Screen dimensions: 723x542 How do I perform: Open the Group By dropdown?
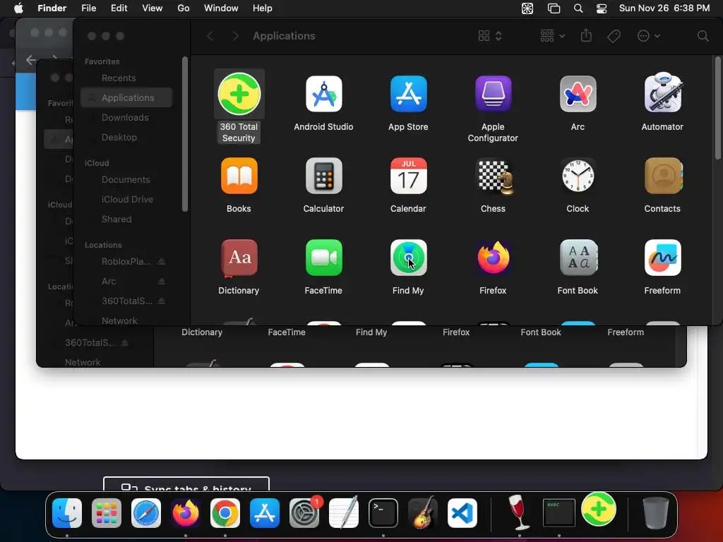point(552,36)
